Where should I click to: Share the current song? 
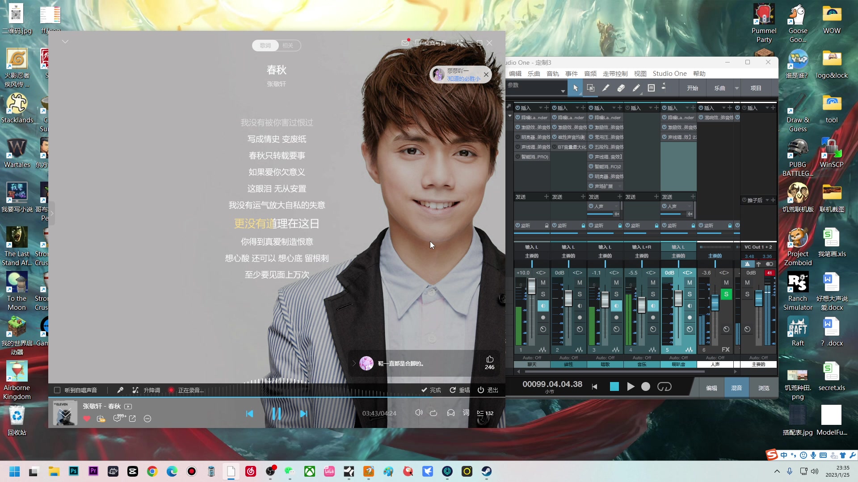[x=132, y=419]
